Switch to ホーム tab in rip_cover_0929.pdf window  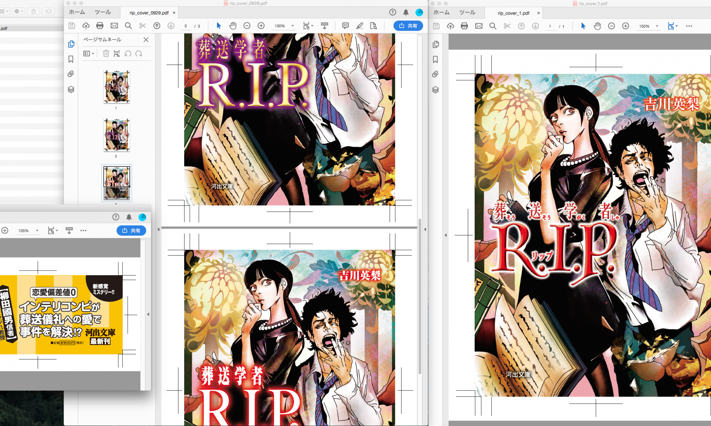pyautogui.click(x=77, y=12)
